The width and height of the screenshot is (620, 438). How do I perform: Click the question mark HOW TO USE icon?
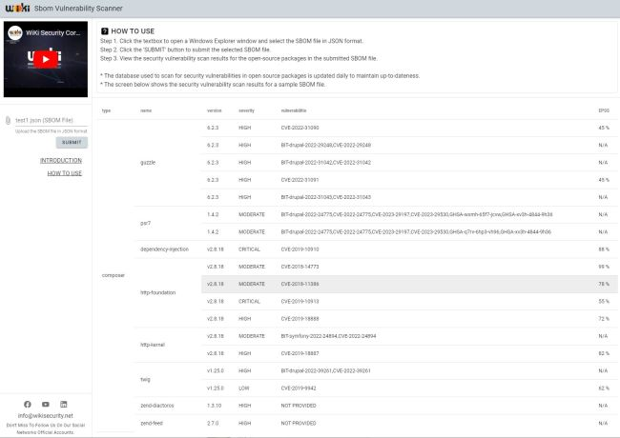105,30
